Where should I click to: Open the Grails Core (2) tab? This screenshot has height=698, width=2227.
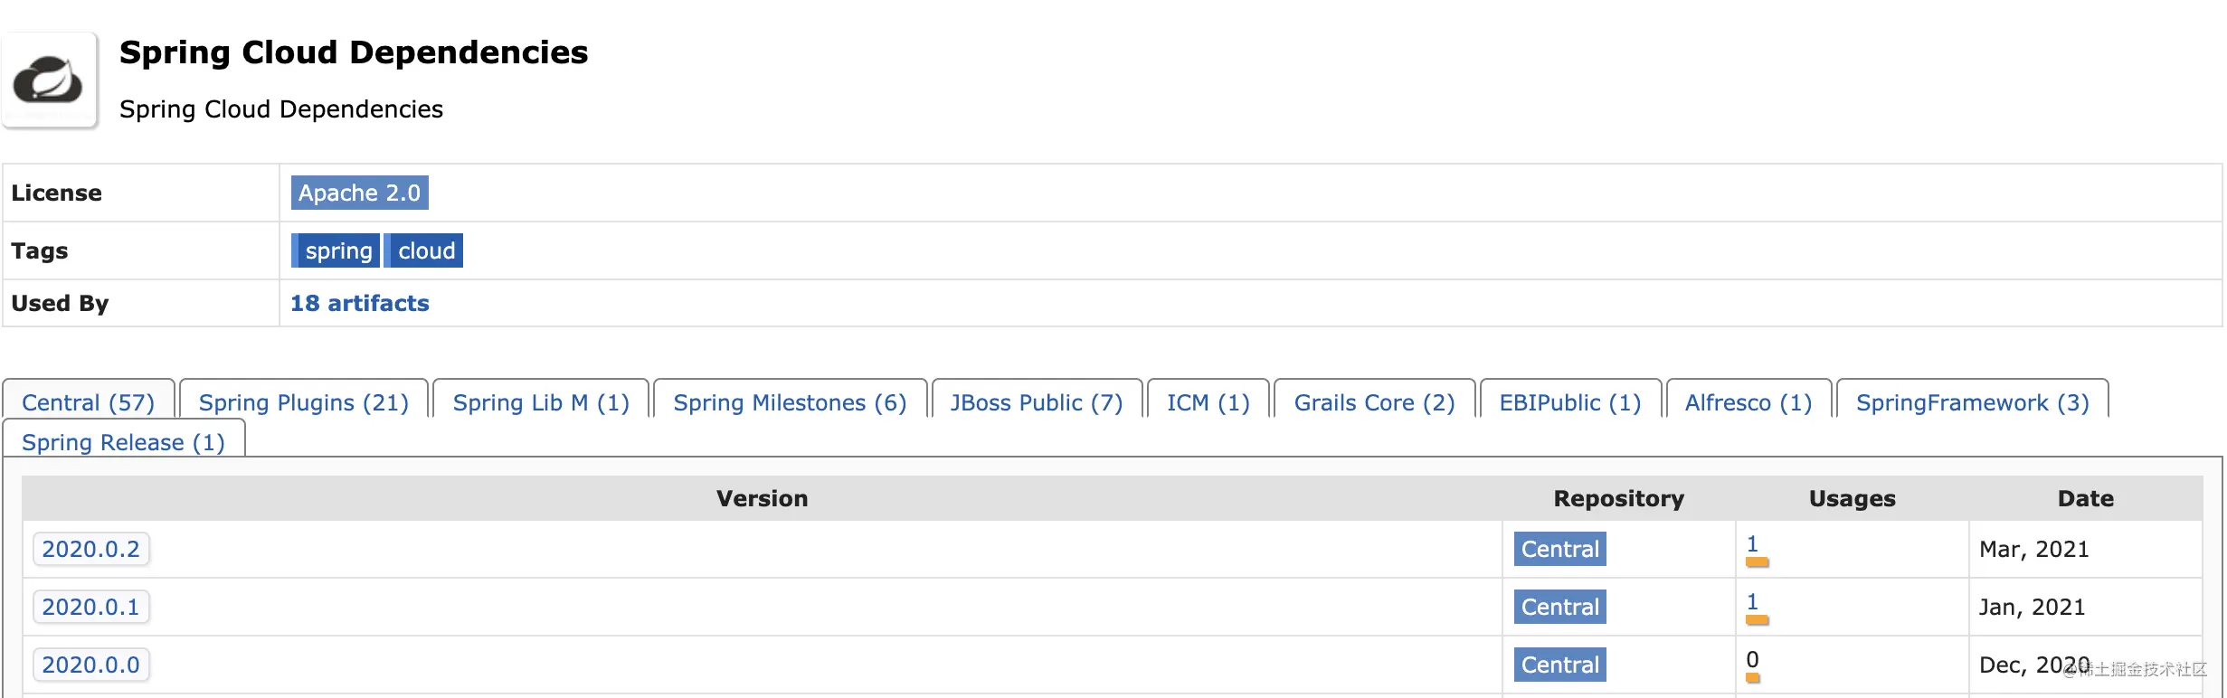click(x=1374, y=401)
